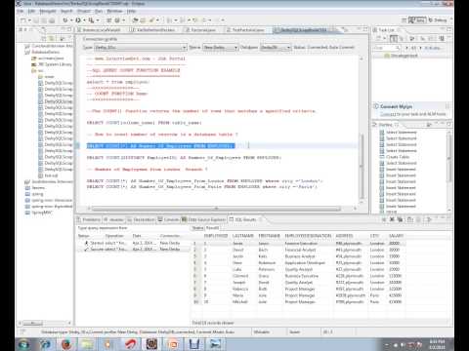
Task: Open Internet Explorer from the taskbar
Action: (x=46, y=344)
